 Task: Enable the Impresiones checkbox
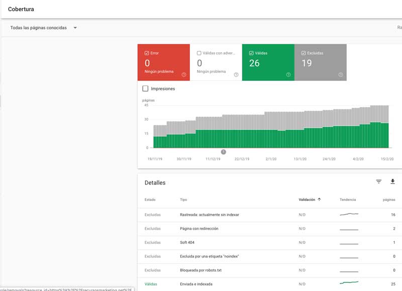pyautogui.click(x=145, y=88)
